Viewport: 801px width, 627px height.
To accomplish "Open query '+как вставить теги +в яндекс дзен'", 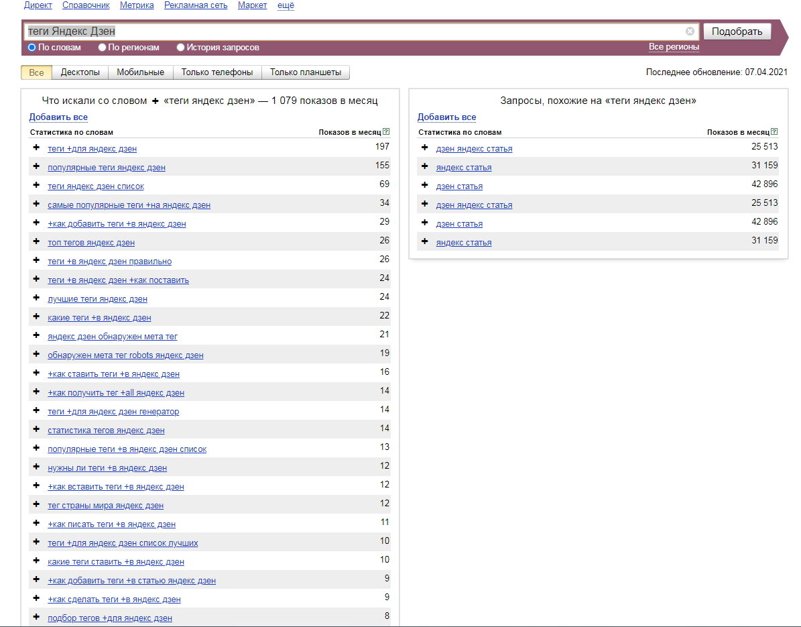I will 116,486.
